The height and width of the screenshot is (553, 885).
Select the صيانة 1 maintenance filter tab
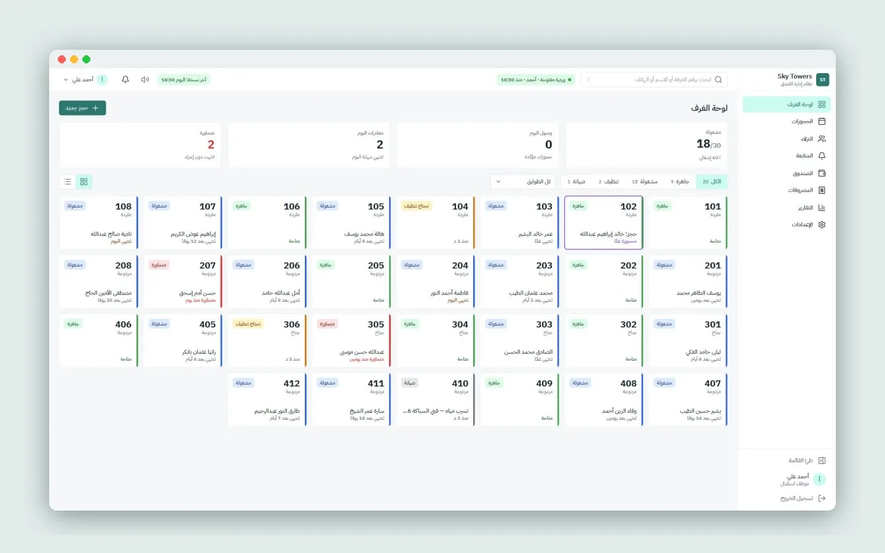tap(576, 182)
